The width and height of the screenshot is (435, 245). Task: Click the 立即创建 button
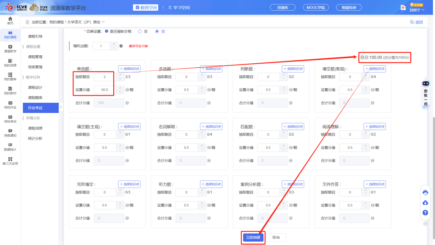point(253,237)
